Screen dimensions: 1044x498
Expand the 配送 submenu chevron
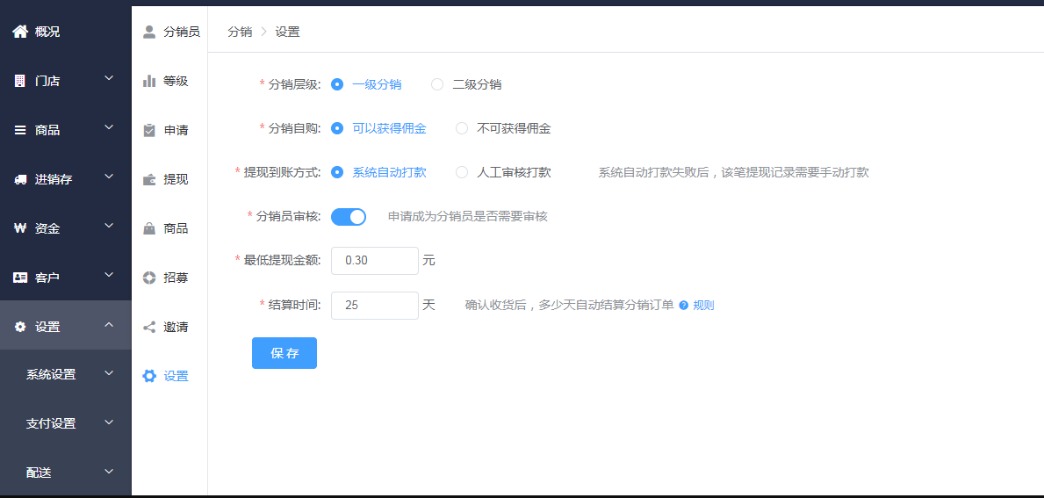pyautogui.click(x=110, y=472)
